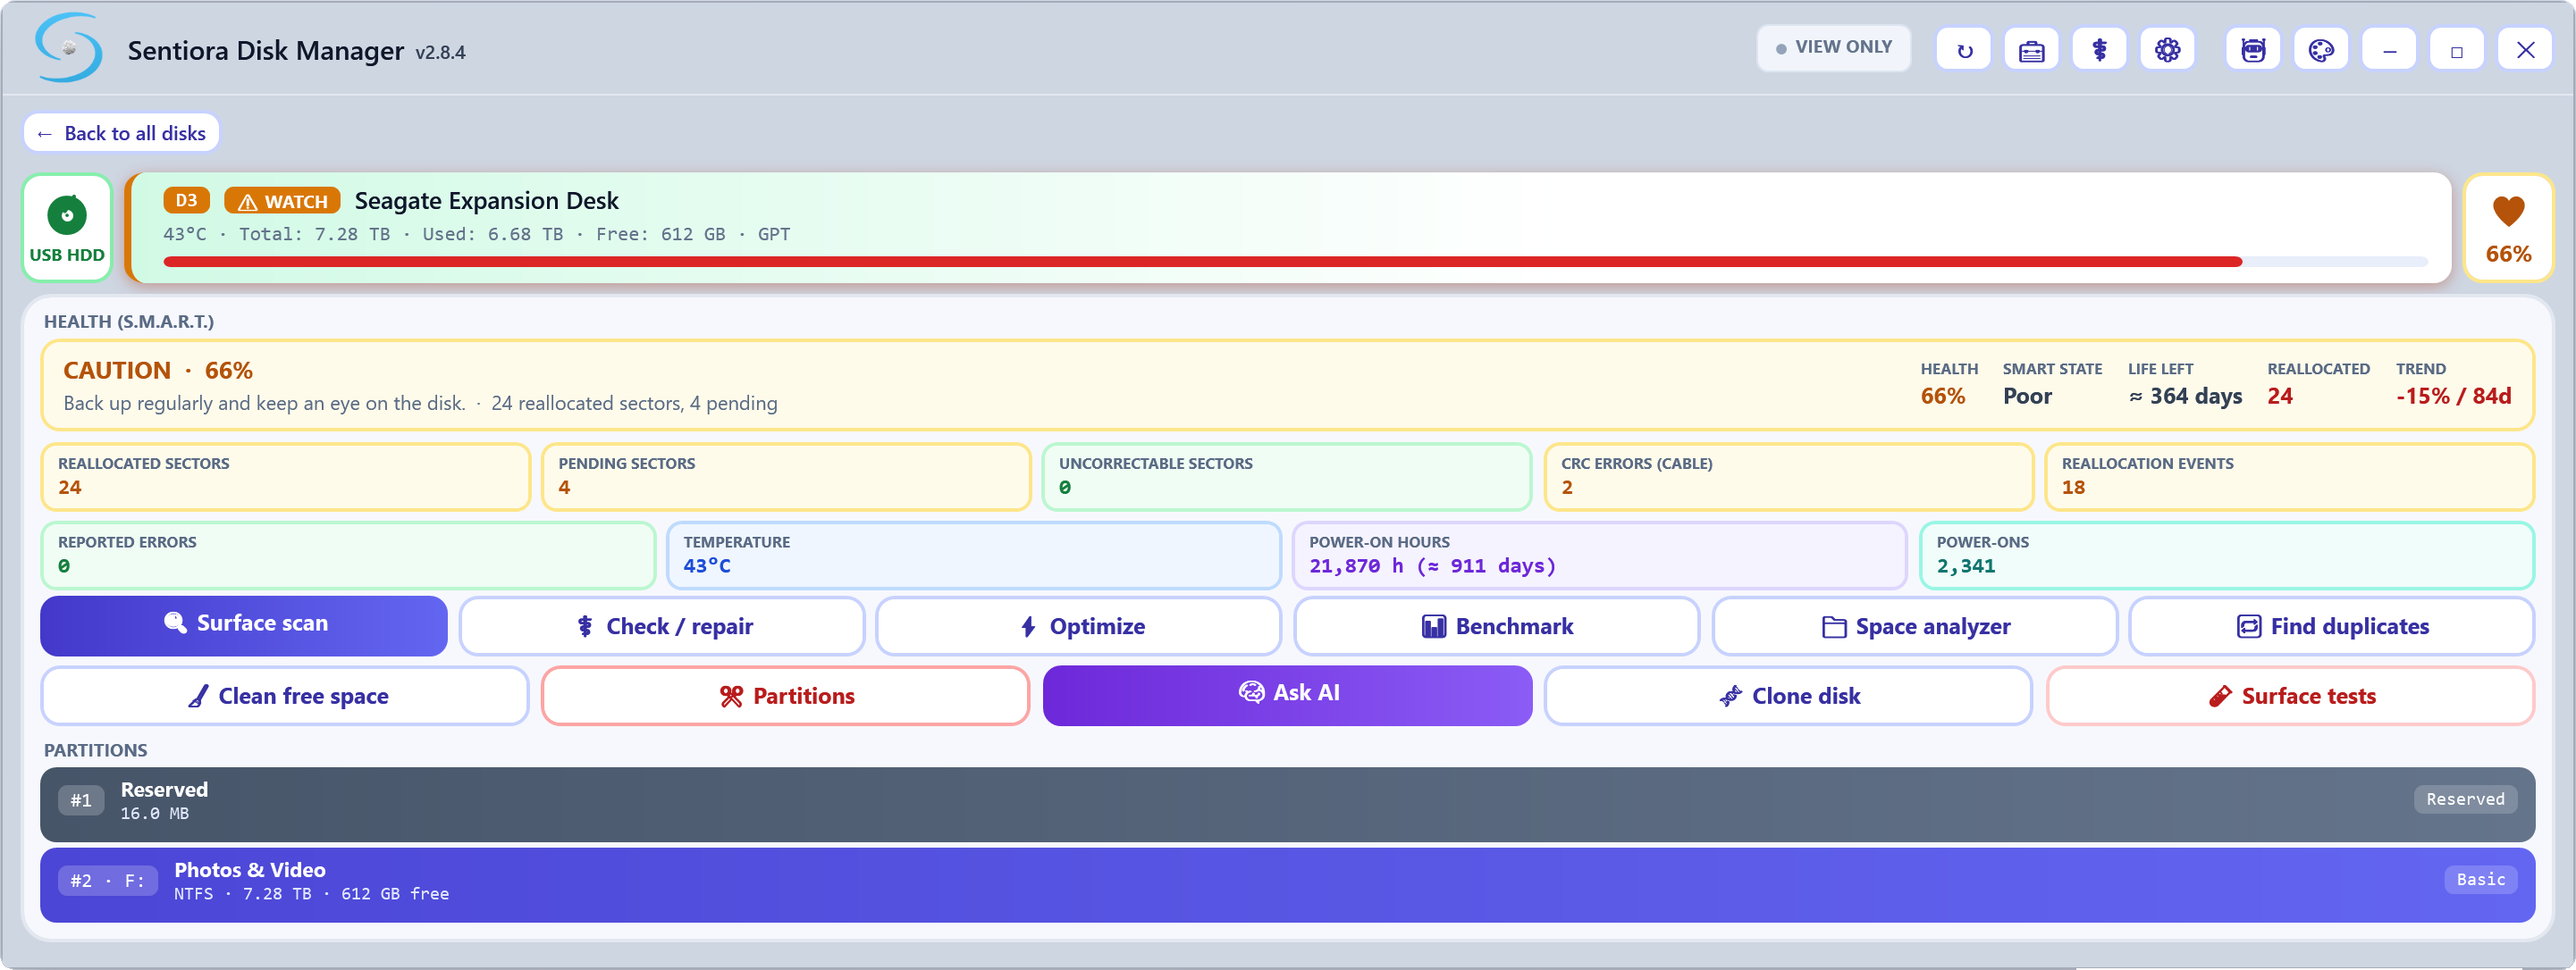Toggle the VIEW ONLY mode indicator

click(x=1833, y=47)
